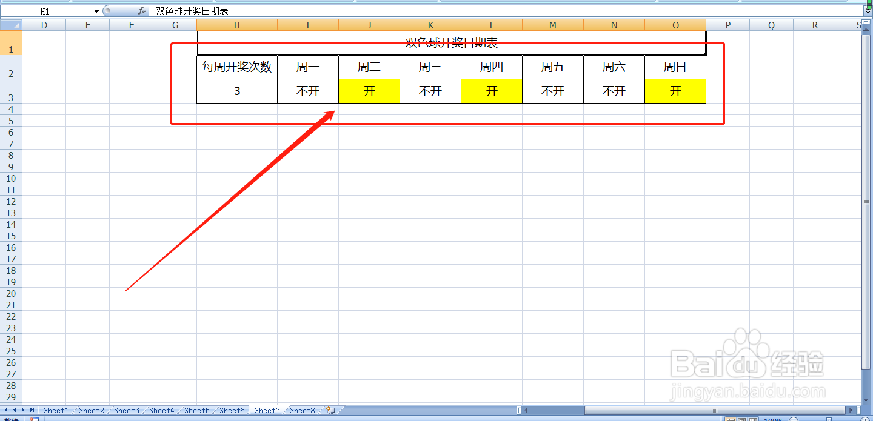Image resolution: width=873 pixels, height=421 pixels.
Task: Click the next sheet navigation arrow
Action: pyautogui.click(x=24, y=410)
